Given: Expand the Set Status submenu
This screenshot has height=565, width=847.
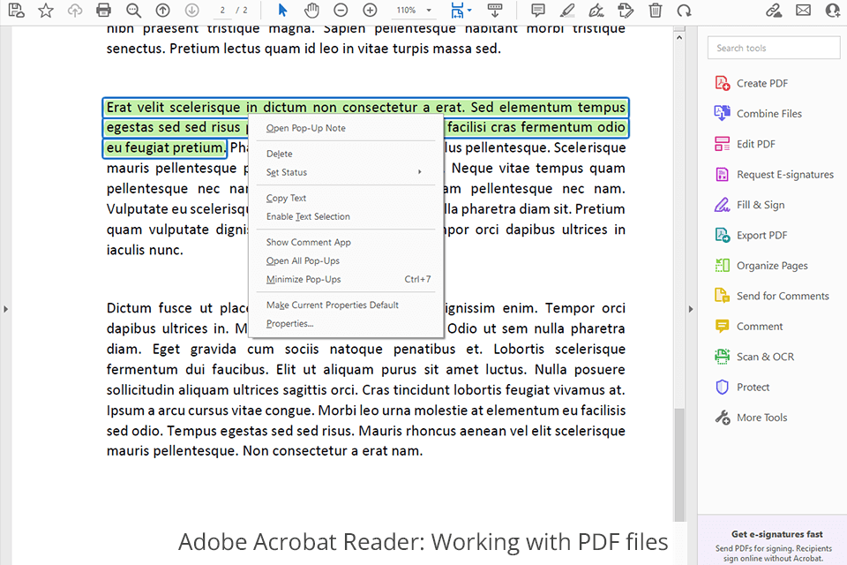Looking at the screenshot, I should (345, 172).
